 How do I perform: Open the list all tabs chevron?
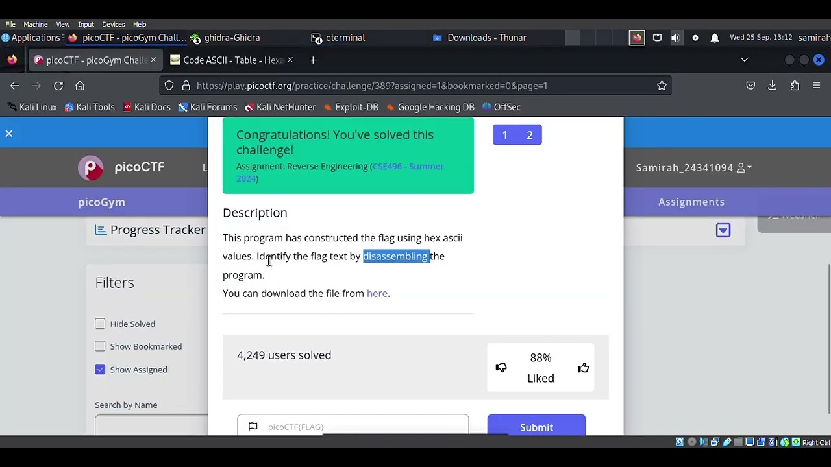pyautogui.click(x=745, y=60)
